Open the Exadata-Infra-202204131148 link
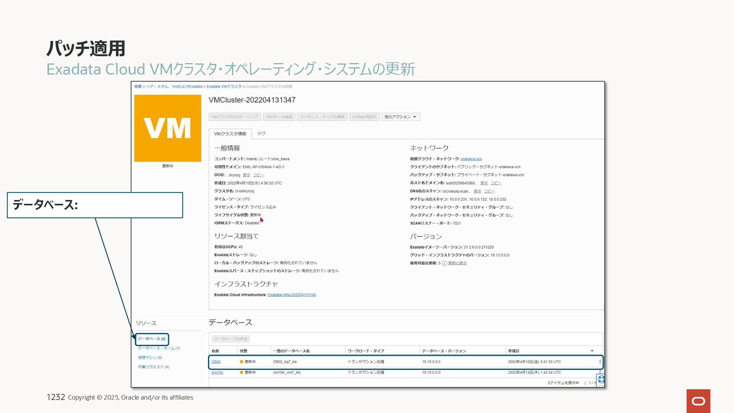The image size is (734, 413). click(x=291, y=295)
